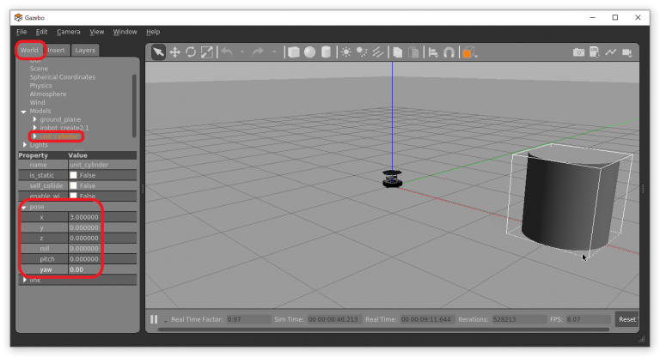Viewport: 660px width, 357px height.
Task: Select Spherical Coordinates in world tree
Action: [x=63, y=77]
